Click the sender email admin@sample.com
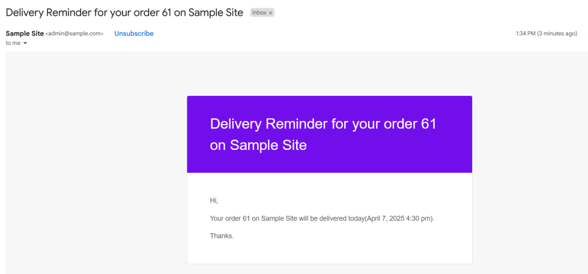588x274 pixels. (74, 34)
